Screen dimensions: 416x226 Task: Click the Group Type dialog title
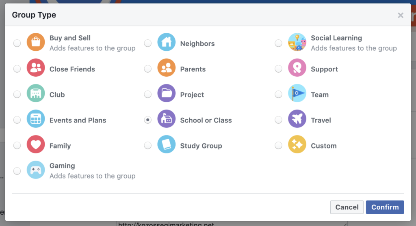click(34, 15)
